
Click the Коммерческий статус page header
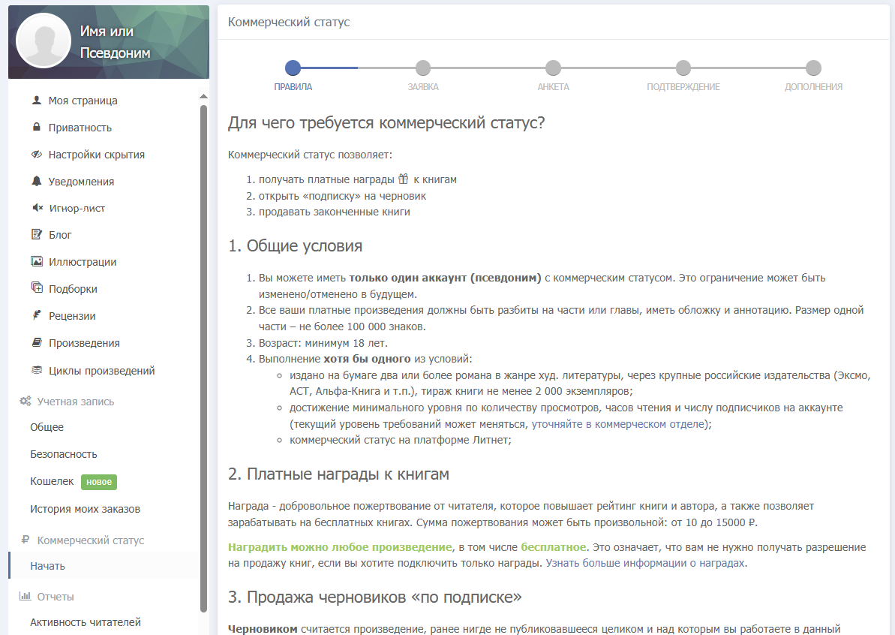tap(289, 23)
